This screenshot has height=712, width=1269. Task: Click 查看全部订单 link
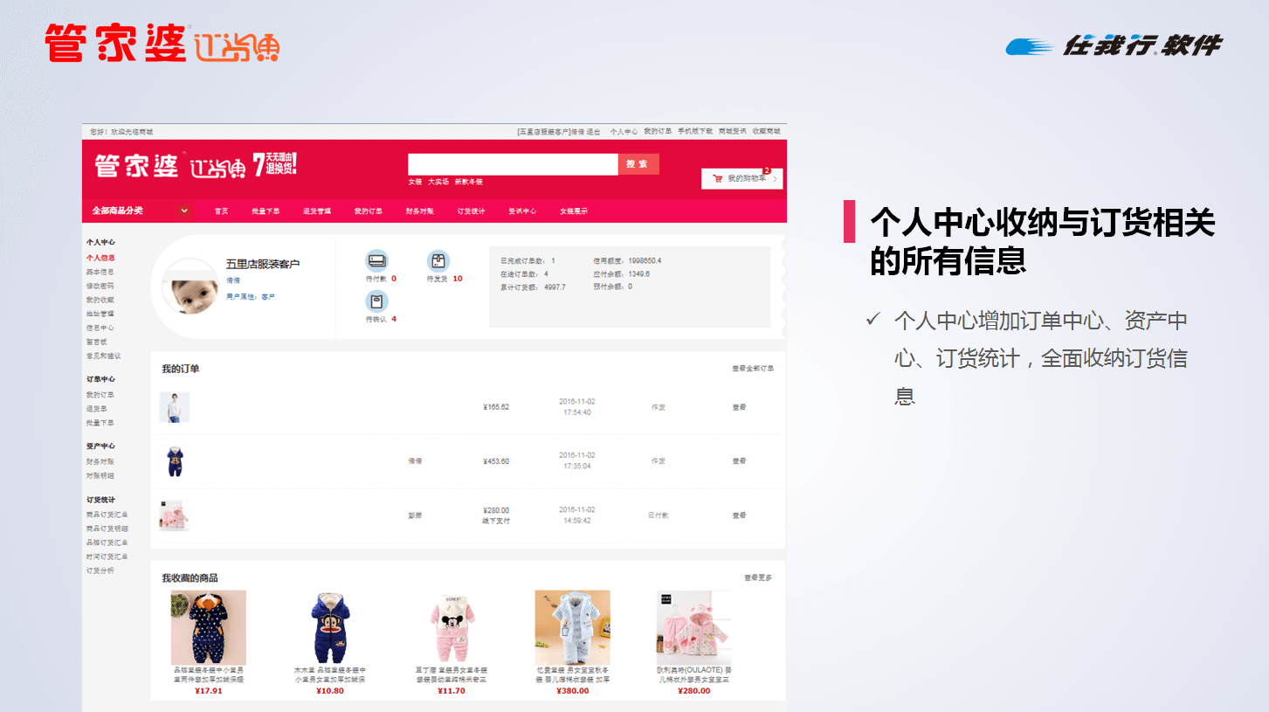(752, 369)
